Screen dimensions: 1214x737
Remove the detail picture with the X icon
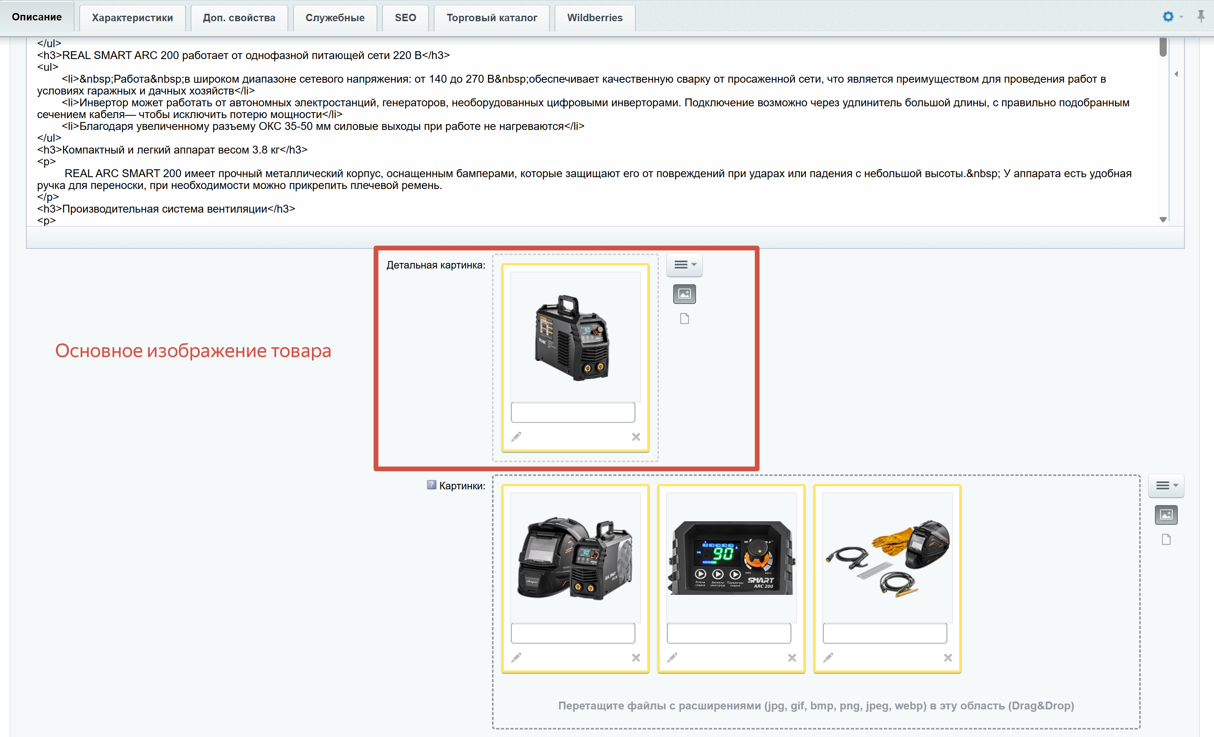(636, 437)
